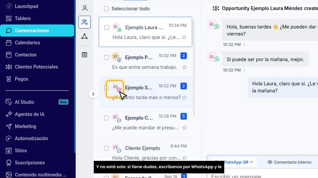Click the ES avatar with Instagram badge
318x178 pixels.
[116, 88]
